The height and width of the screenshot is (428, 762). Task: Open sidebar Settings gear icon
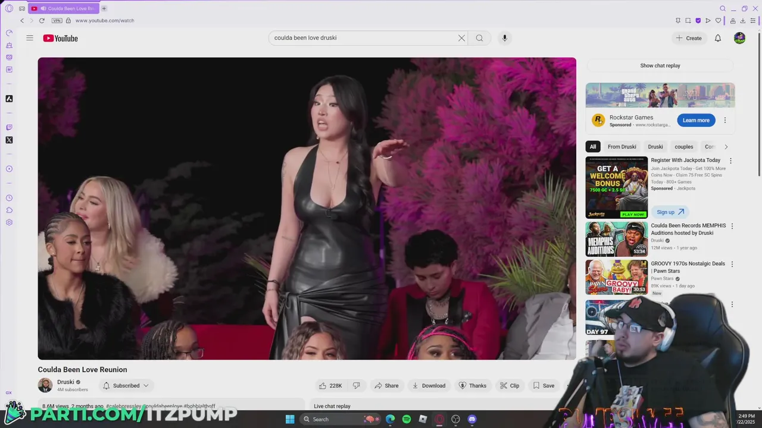click(x=9, y=222)
